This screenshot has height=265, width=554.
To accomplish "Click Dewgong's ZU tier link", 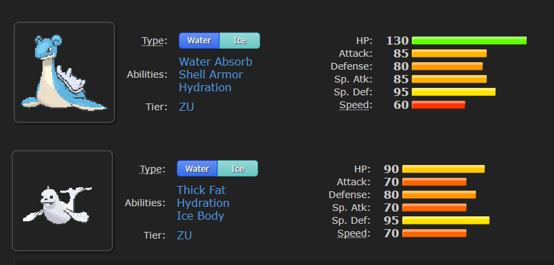I will (x=184, y=235).
